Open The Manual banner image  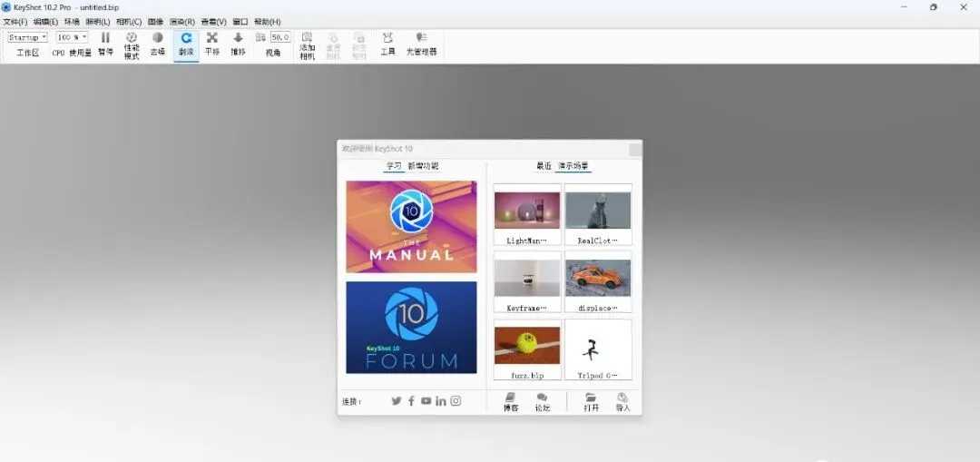(411, 227)
